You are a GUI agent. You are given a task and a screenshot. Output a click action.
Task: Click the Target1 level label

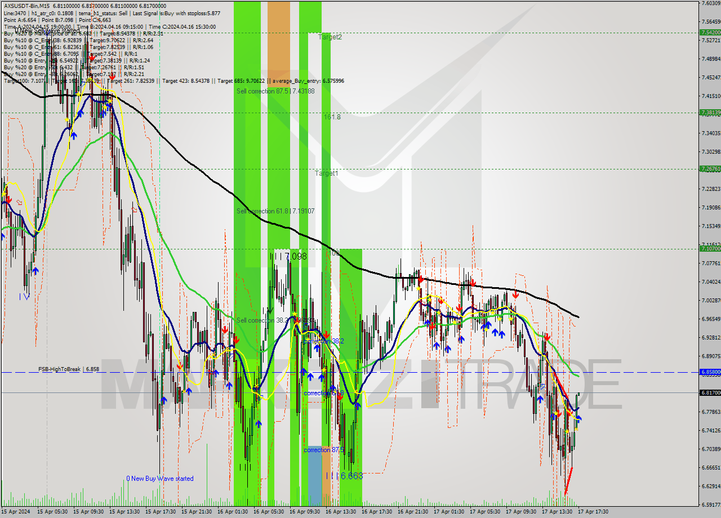(327, 173)
